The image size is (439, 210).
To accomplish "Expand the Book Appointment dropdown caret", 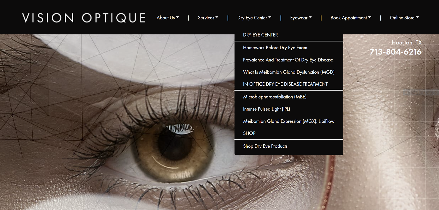I will tap(370, 17).
